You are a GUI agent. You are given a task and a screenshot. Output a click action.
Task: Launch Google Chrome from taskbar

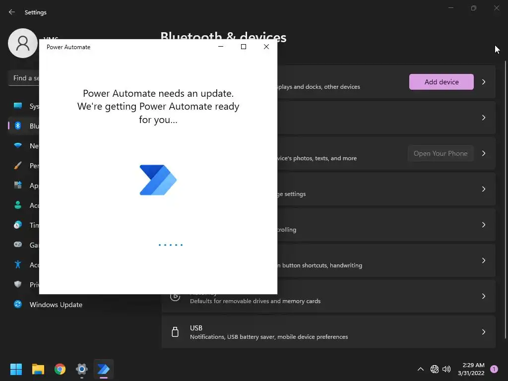(x=60, y=369)
